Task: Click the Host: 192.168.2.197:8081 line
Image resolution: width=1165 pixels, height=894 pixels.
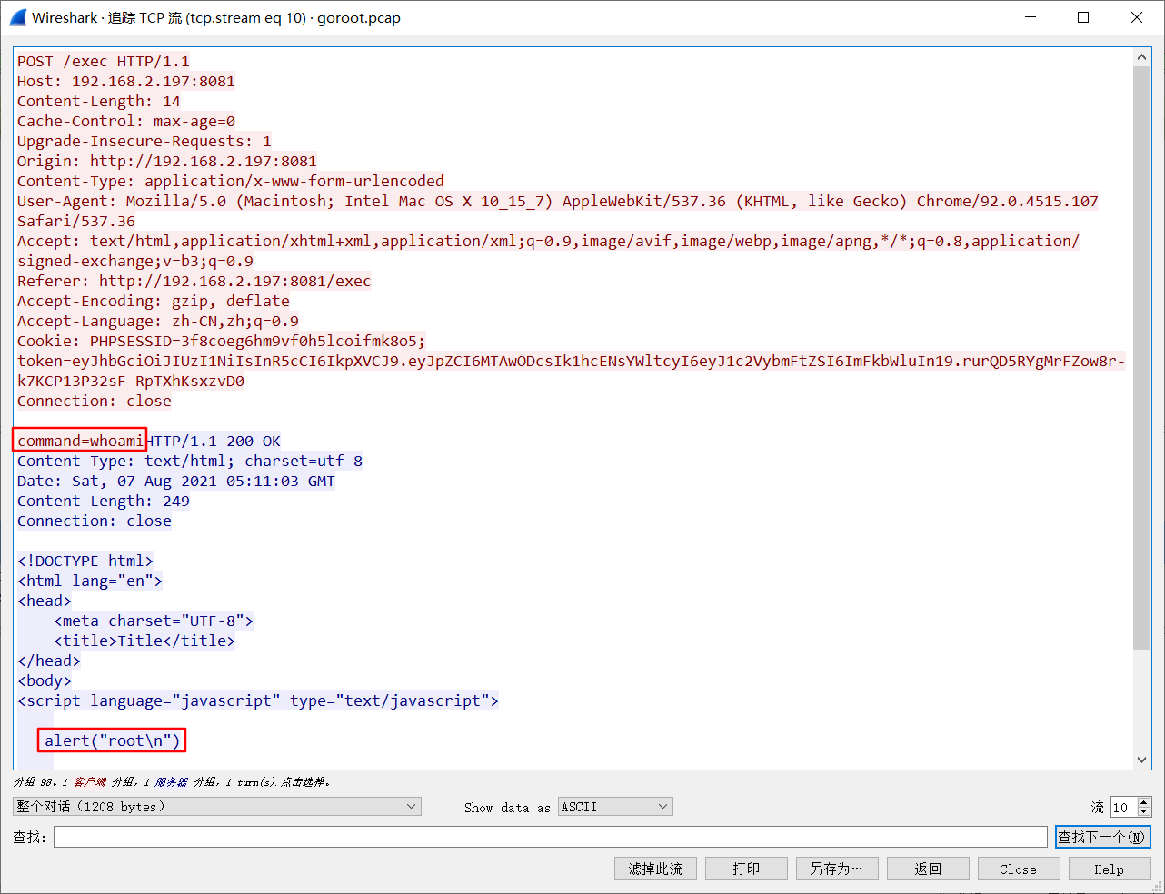Action: pyautogui.click(x=126, y=81)
